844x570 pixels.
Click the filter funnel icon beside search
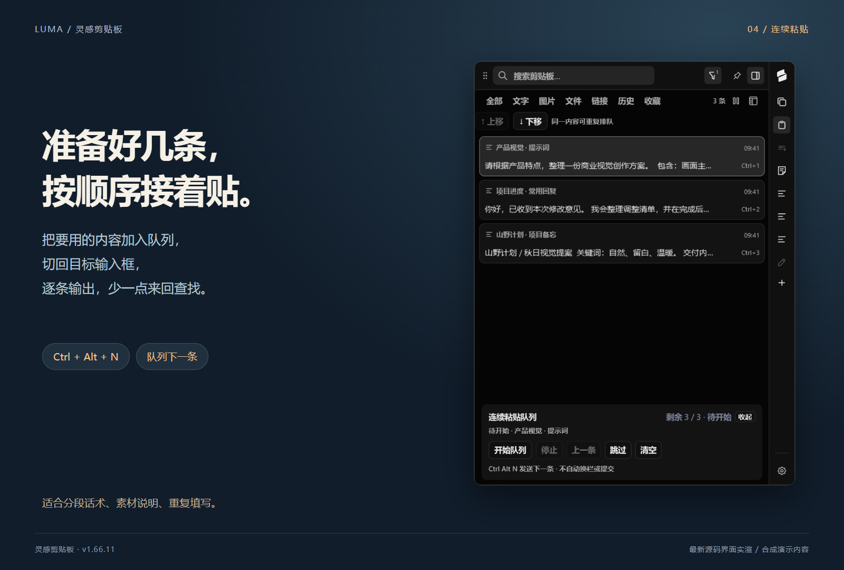(x=713, y=75)
